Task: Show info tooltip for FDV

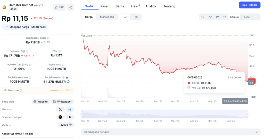Action: pyautogui.click(x=59, y=51)
